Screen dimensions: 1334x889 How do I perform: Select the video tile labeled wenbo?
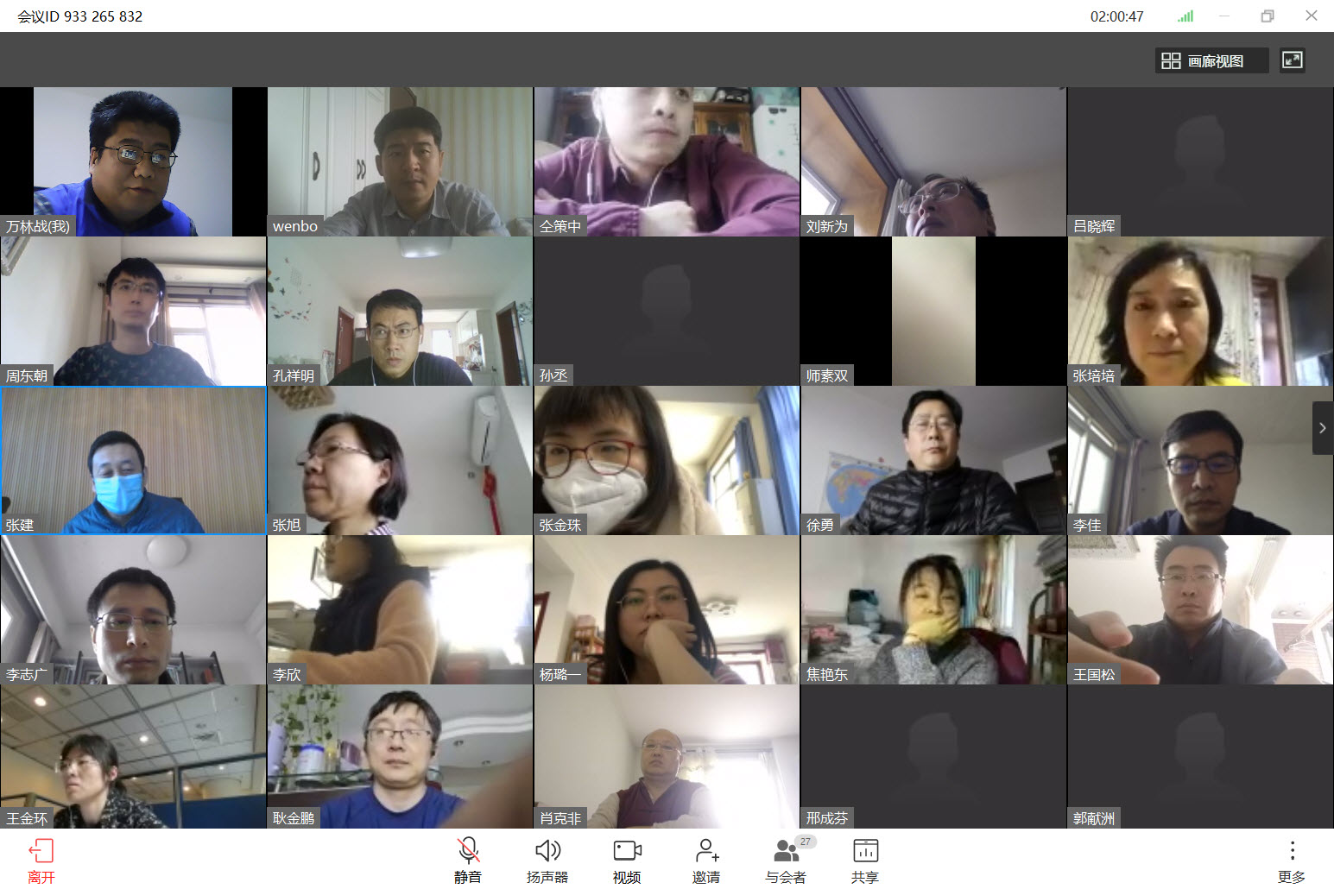tap(400, 161)
